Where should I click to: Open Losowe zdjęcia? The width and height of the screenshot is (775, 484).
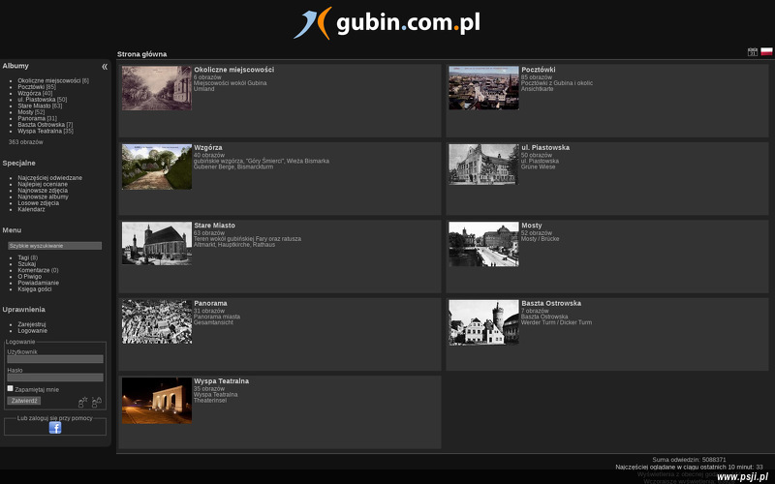(38, 203)
